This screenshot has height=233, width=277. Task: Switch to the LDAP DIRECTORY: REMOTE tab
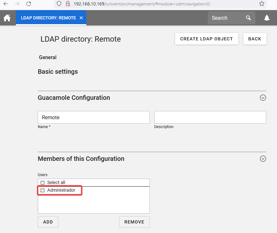[x=48, y=18]
